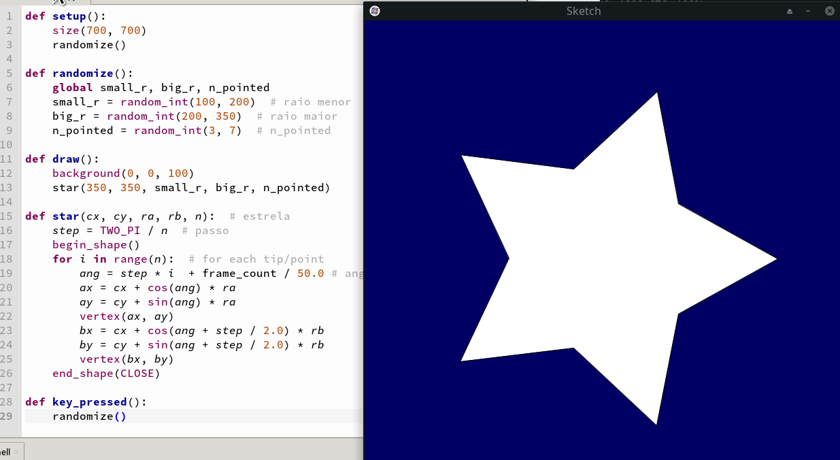The width and height of the screenshot is (840, 460).
Task: Click the shade button in Sketch title bar
Action: 790,11
